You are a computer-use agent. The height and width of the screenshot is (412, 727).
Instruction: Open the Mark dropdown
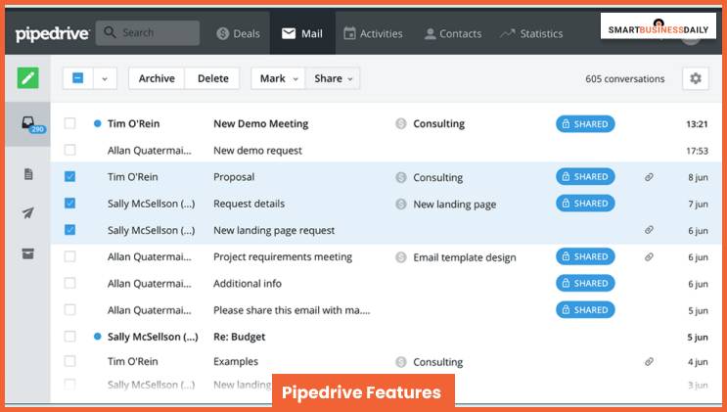[x=278, y=78]
